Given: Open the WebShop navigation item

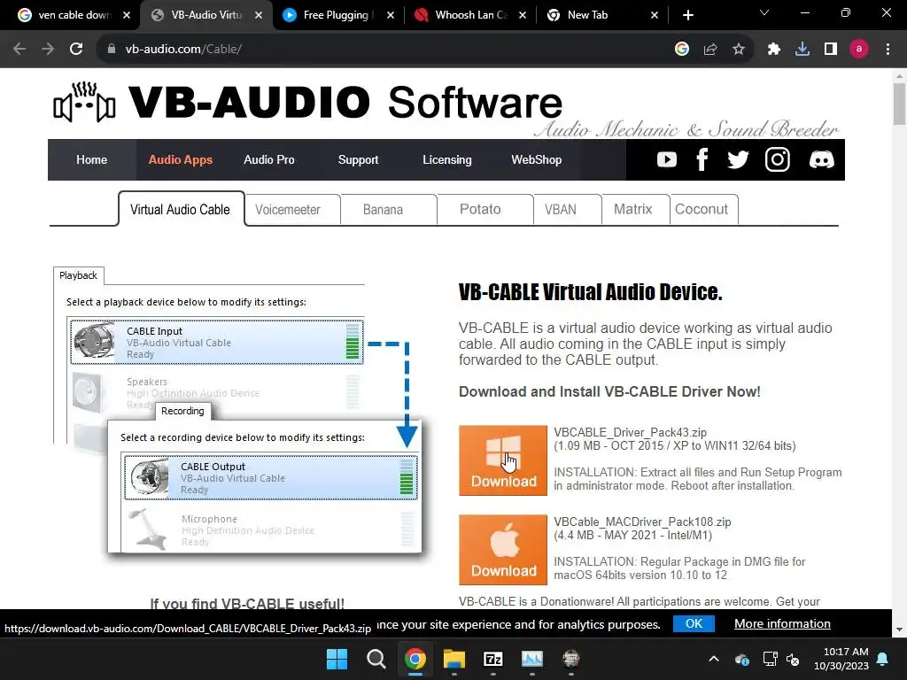Looking at the screenshot, I should pyautogui.click(x=536, y=159).
